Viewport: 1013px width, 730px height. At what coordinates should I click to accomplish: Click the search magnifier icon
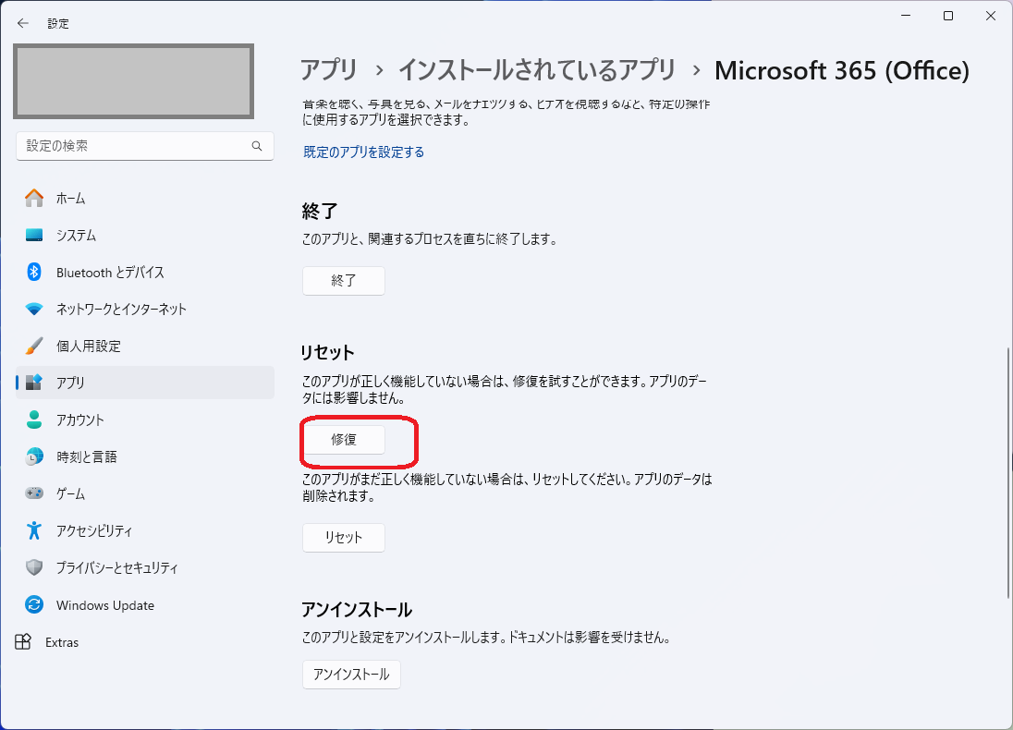pyautogui.click(x=257, y=146)
